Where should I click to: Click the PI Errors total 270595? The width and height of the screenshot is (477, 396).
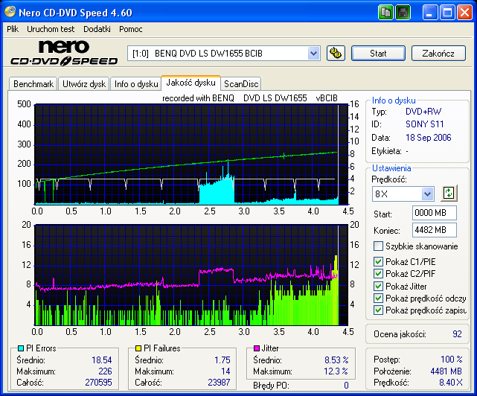(x=98, y=383)
